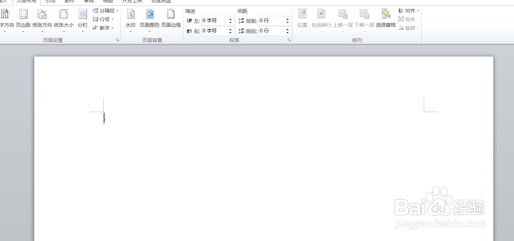Open the 页边距 margins gallery
514x241 pixels.
click(x=23, y=20)
